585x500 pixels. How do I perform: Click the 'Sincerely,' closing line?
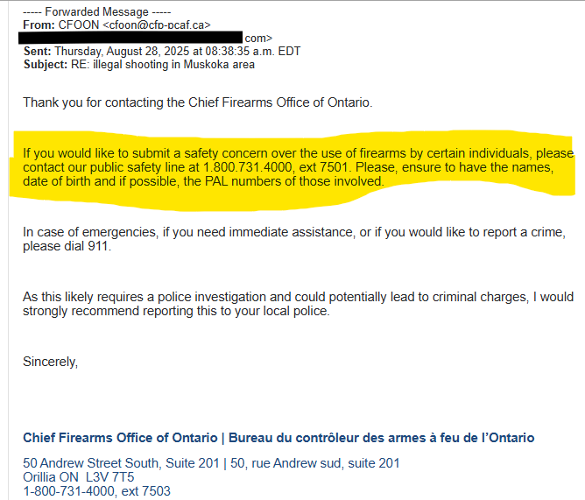(51, 362)
